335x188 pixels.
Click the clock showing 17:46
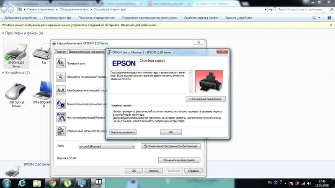click(x=322, y=181)
